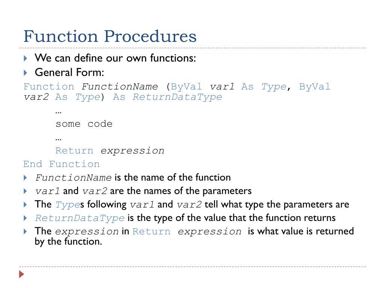
Task: Click the blue "ReturnDataType" in the bullet list
Action: tap(80, 218)
